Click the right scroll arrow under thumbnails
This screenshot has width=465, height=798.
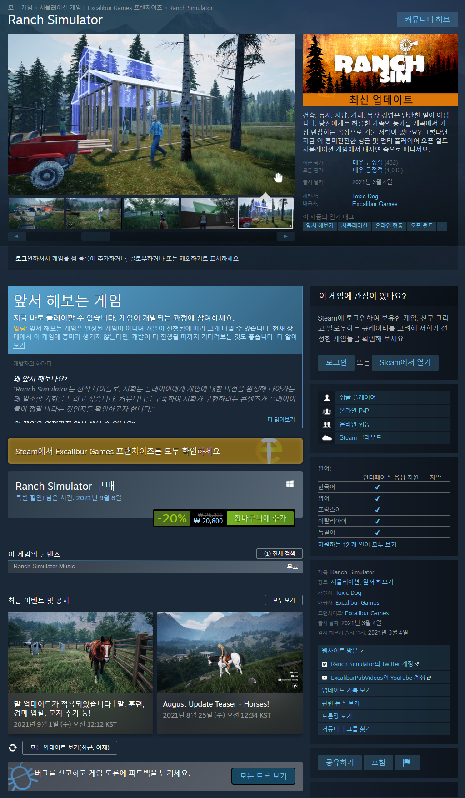click(286, 236)
